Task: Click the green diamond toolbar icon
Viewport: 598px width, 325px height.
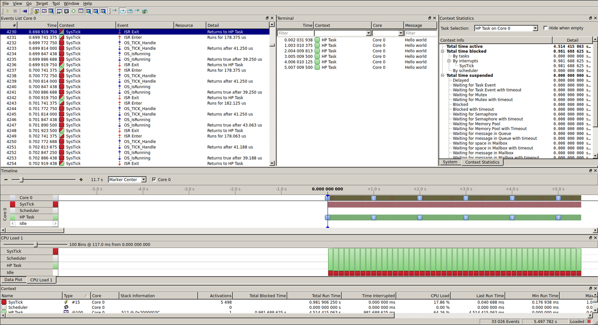Action: pos(74,11)
